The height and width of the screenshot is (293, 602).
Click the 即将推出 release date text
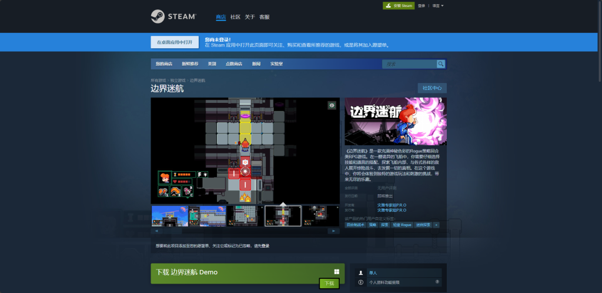click(x=385, y=196)
